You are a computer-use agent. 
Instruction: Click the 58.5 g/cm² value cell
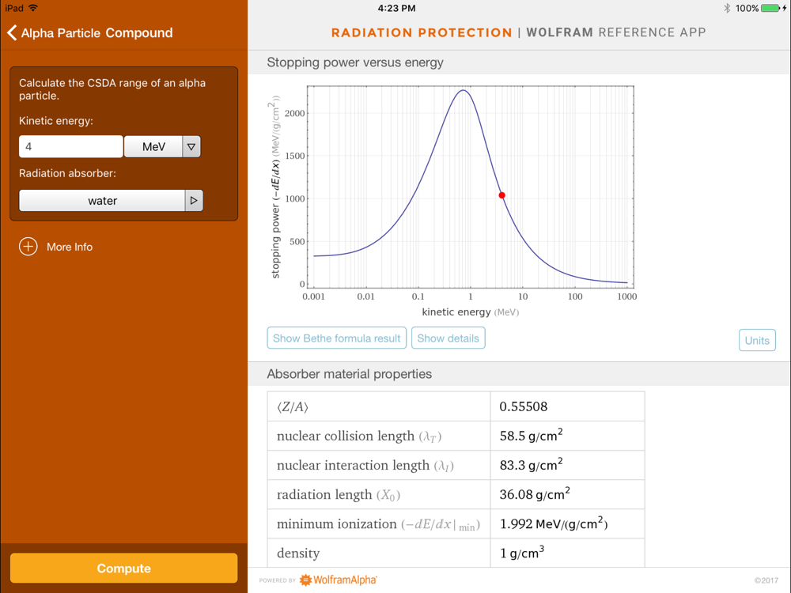pos(567,436)
